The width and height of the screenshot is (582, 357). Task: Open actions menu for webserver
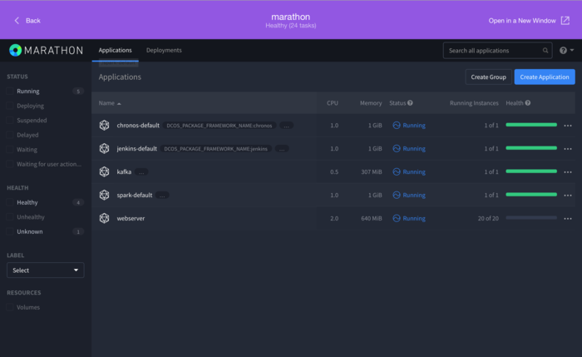tap(568, 218)
